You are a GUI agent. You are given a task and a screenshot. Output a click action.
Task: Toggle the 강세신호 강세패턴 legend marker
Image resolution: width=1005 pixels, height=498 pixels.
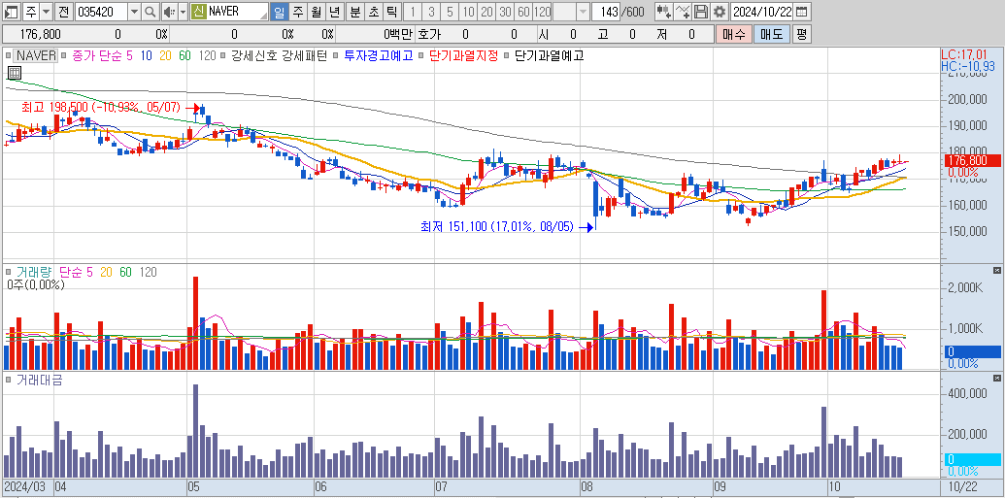[225, 55]
